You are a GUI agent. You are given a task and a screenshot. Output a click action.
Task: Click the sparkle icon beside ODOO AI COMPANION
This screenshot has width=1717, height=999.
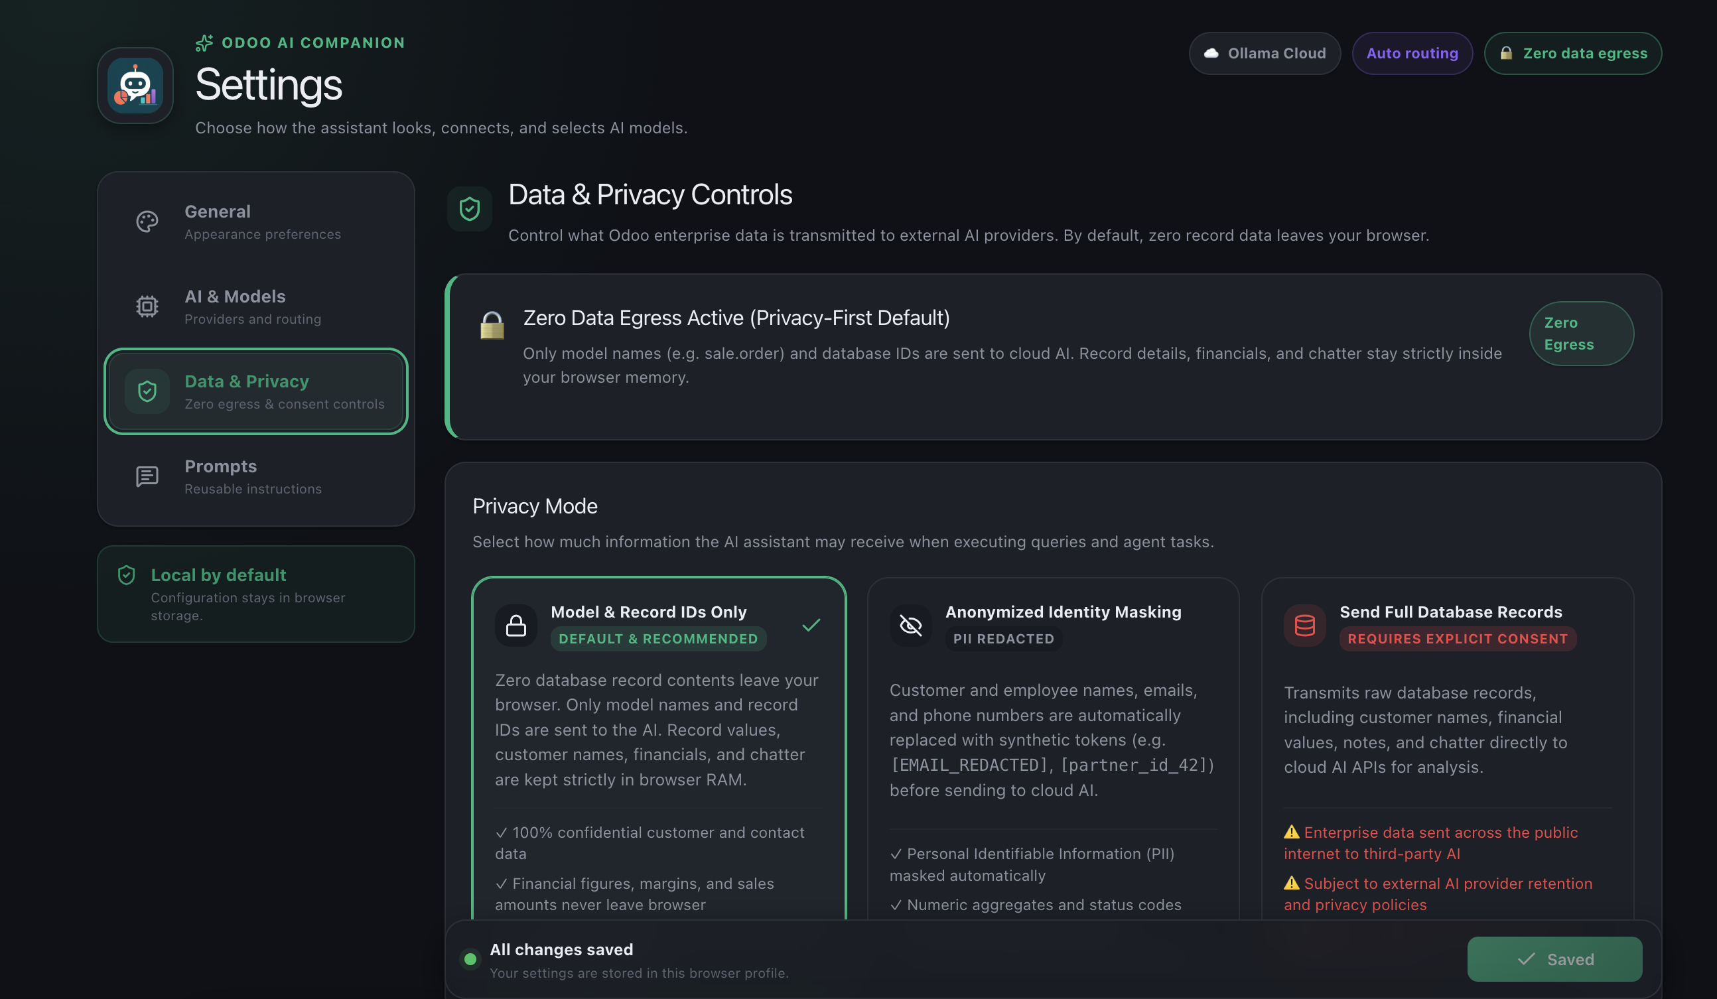(204, 43)
